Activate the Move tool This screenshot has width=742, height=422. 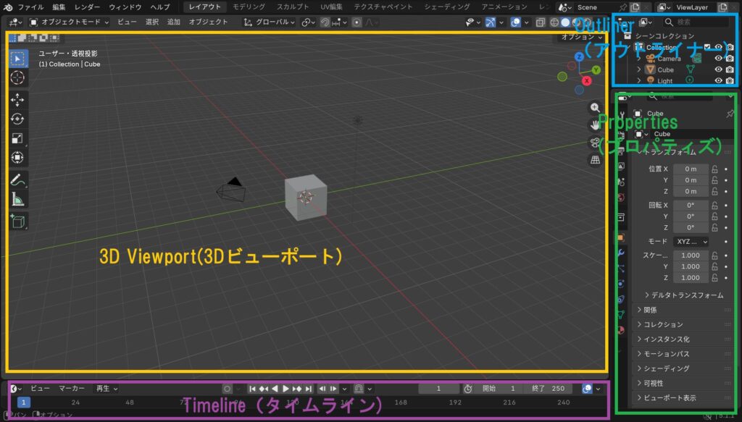[x=18, y=99]
